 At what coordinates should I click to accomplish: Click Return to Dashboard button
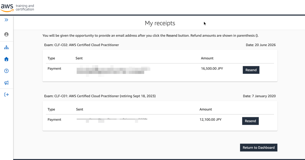[259, 148]
